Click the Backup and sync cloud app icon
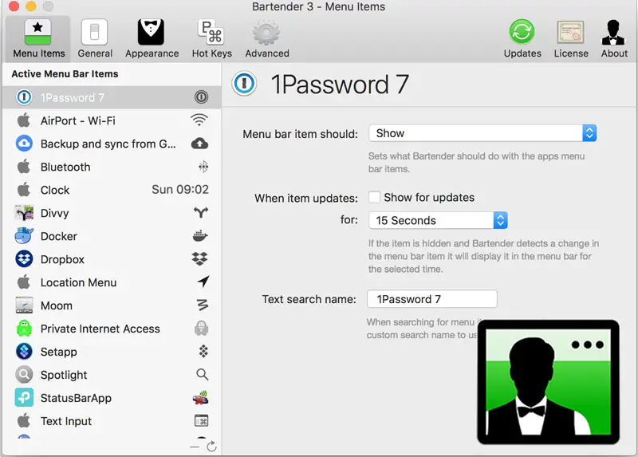 [24, 144]
